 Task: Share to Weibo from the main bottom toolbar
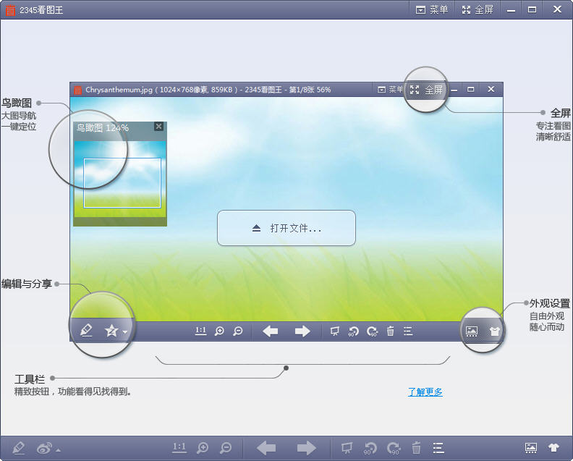coord(44,448)
